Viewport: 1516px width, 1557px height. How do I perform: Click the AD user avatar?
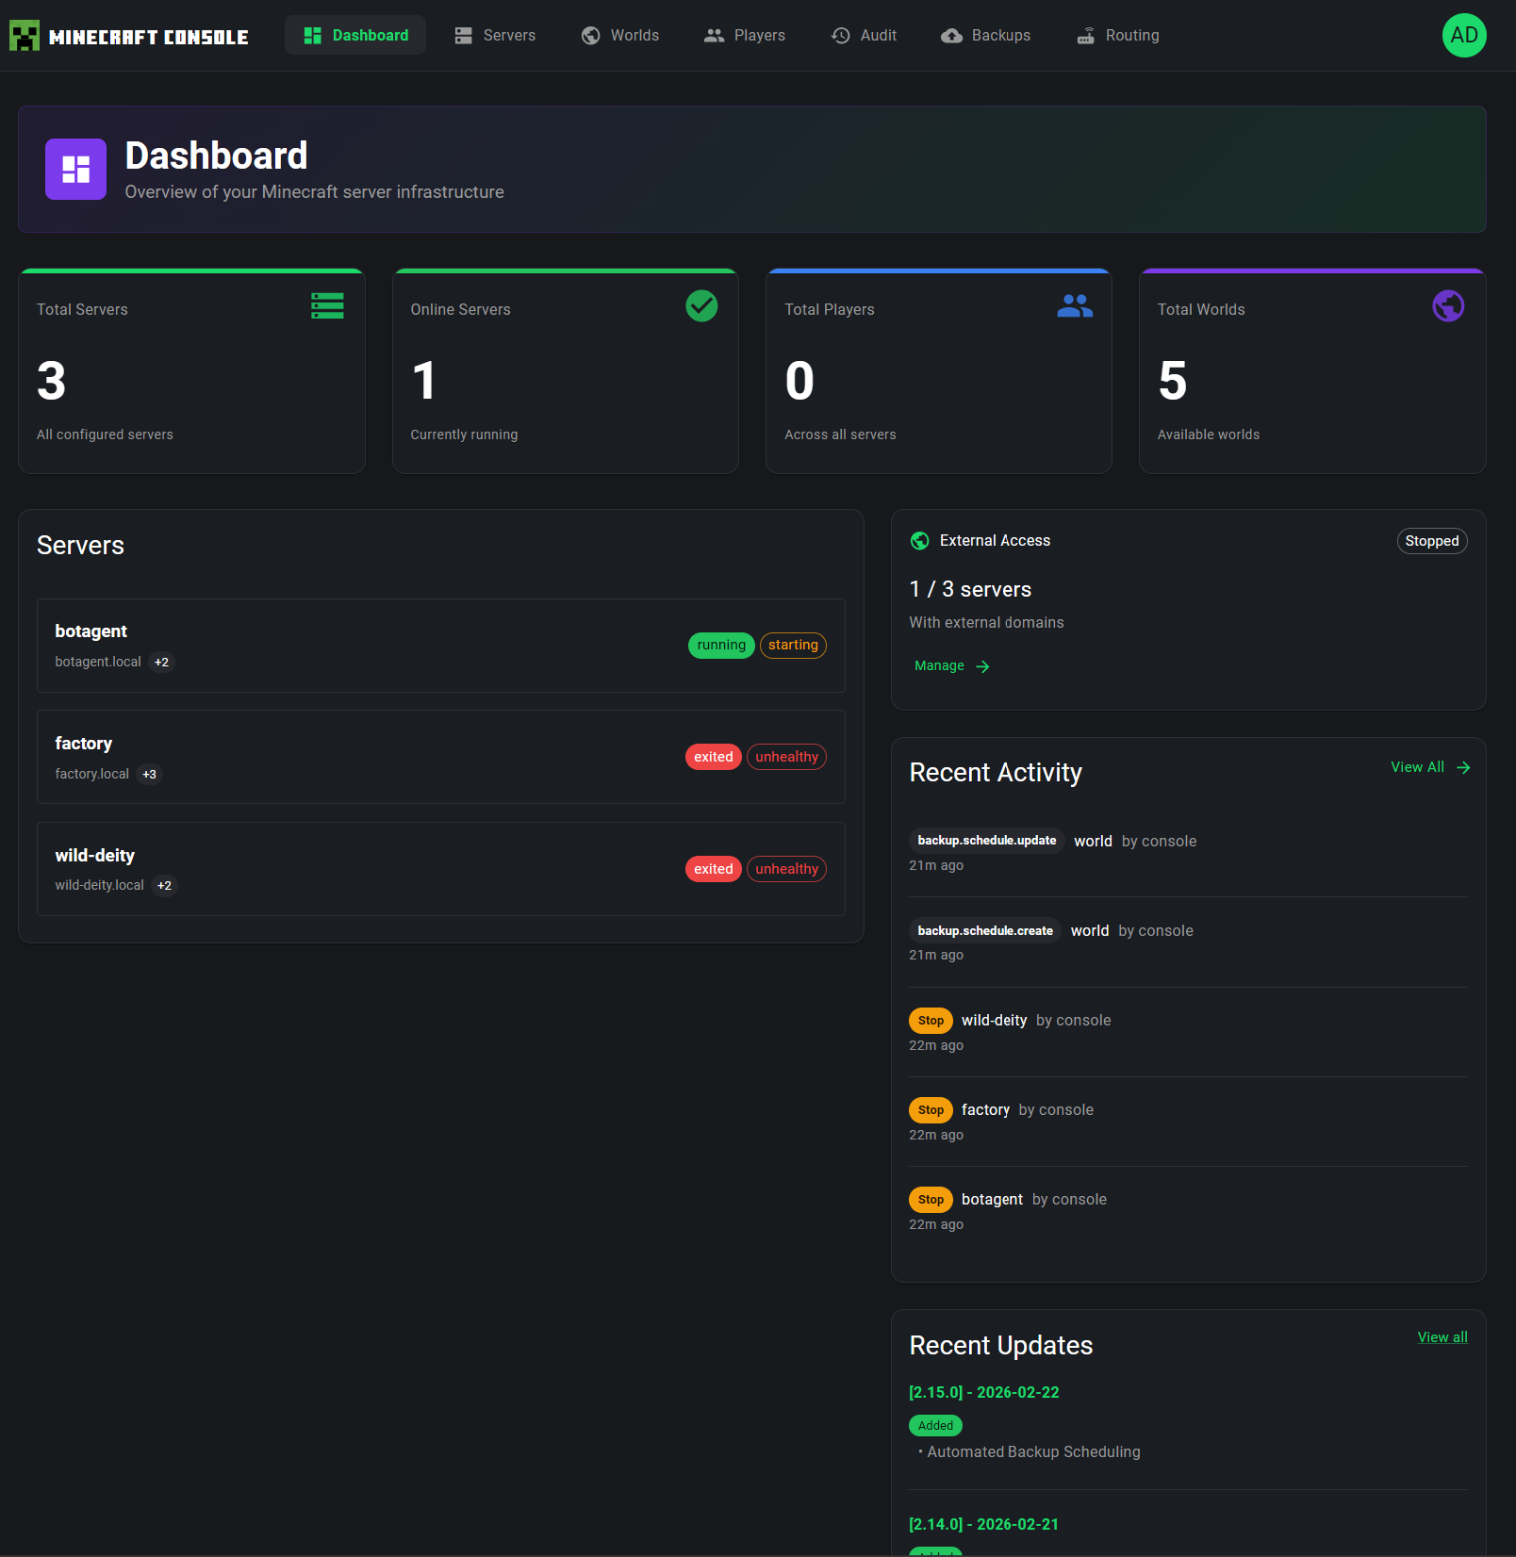click(x=1464, y=36)
